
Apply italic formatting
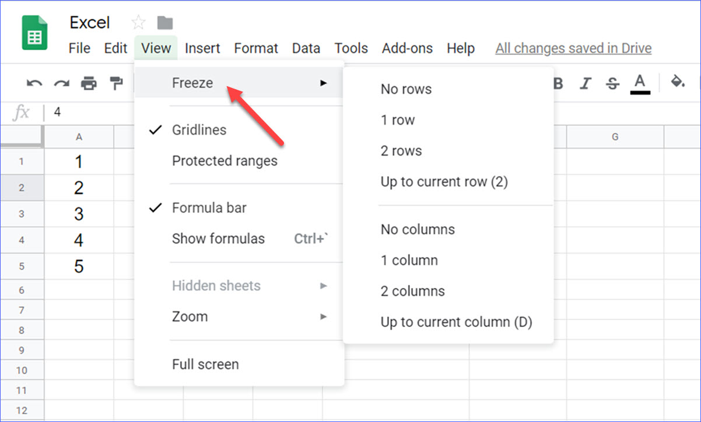pyautogui.click(x=585, y=83)
